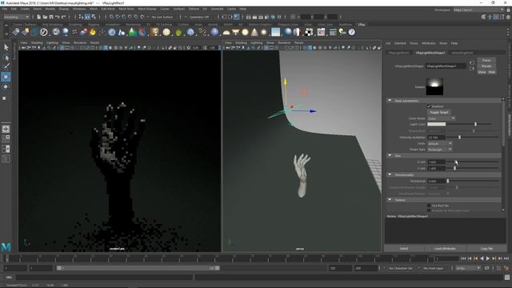
Task: Toggle the Attribute Editor panel icon top-right
Action: tap(496, 17)
